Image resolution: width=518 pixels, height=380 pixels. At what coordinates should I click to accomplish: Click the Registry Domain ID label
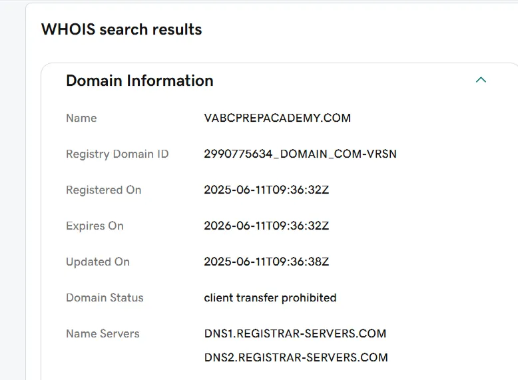[x=117, y=154]
